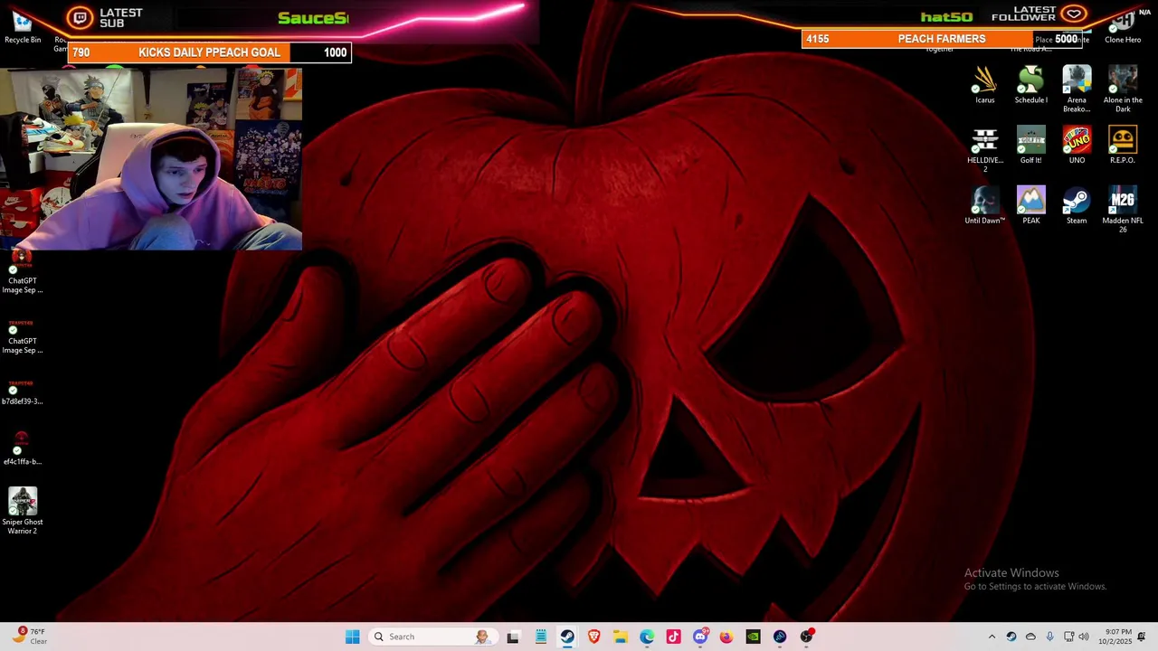Viewport: 1158px width, 651px height.
Task: Select the first ChatGPT Image Sep file
Action: pos(23,271)
